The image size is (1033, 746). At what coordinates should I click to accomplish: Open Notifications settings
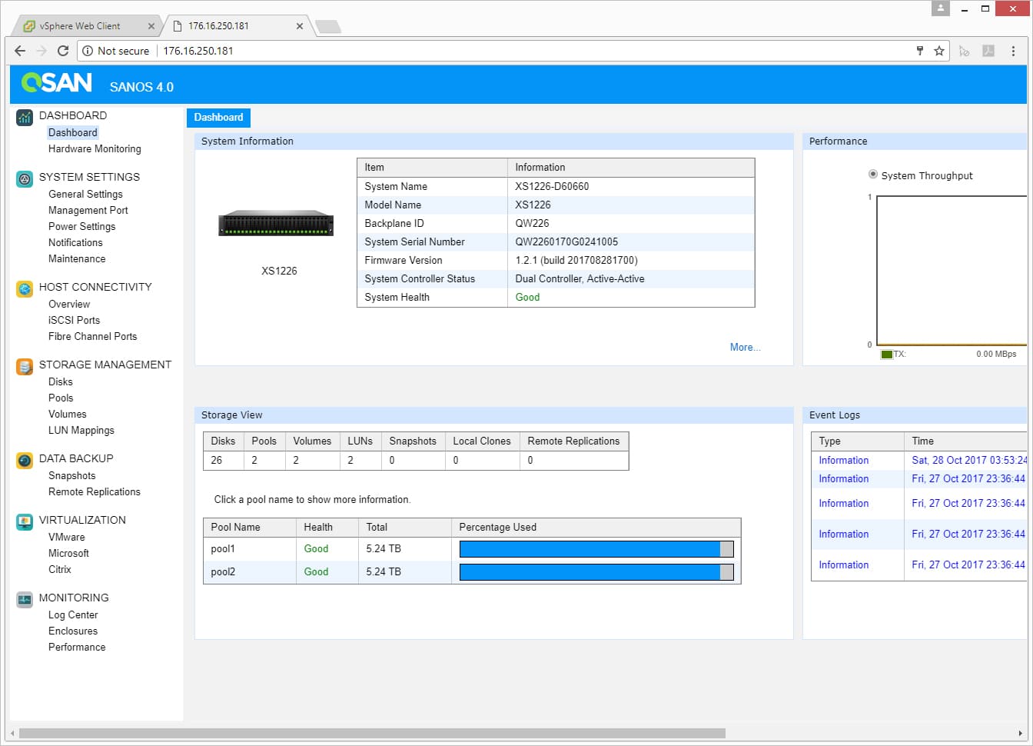(x=75, y=243)
